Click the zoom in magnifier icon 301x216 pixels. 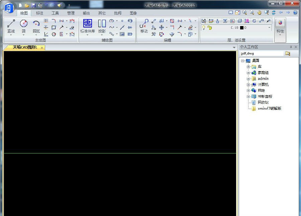[244, 12]
